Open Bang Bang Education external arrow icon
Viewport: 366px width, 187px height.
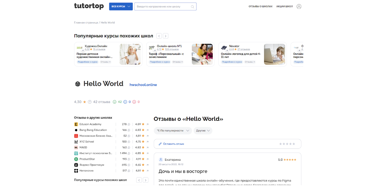(x=148, y=130)
